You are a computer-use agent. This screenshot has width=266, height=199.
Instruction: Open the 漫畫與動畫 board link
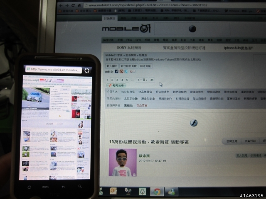pyautogui.click(x=148, y=99)
